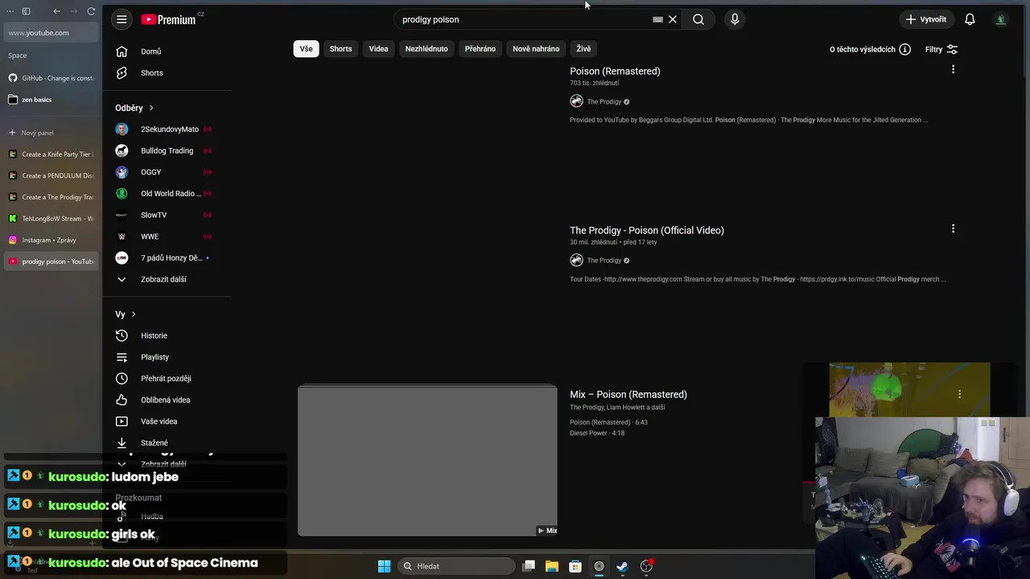This screenshot has width=1030, height=579.
Task: Start voice search with the microphone icon
Action: coord(735,19)
